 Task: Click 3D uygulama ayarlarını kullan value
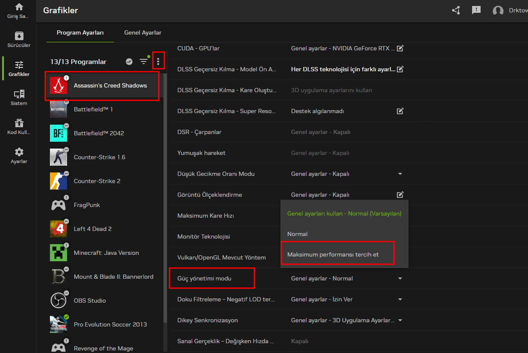coord(332,90)
